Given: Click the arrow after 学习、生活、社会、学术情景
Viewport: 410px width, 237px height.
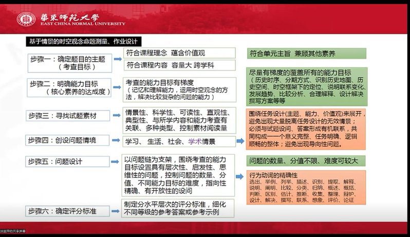Looking at the screenshot, I should [240, 141].
